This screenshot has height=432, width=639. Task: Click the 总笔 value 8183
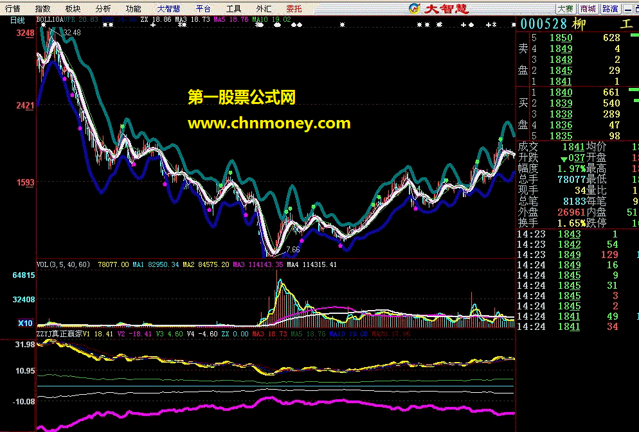(574, 202)
